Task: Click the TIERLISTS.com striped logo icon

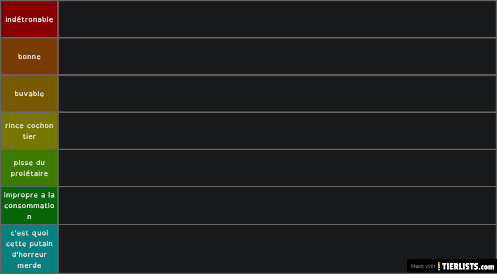Action: pyautogui.click(x=439, y=266)
